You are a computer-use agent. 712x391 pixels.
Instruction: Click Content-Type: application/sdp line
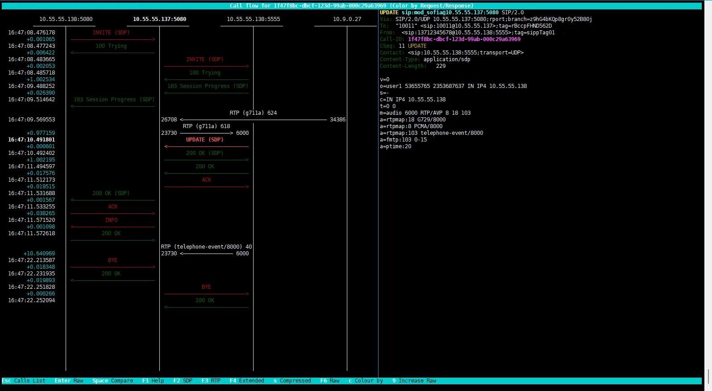click(425, 59)
